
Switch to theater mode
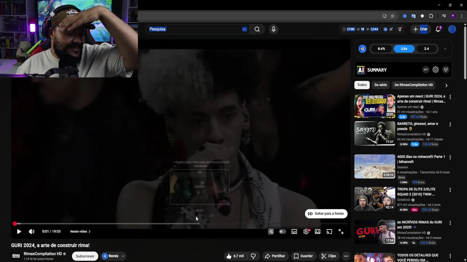click(317, 231)
